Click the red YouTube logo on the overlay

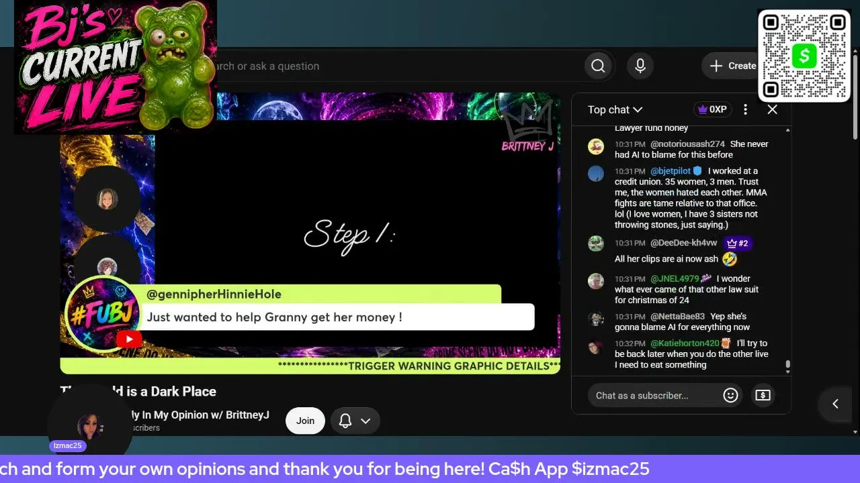coord(129,339)
